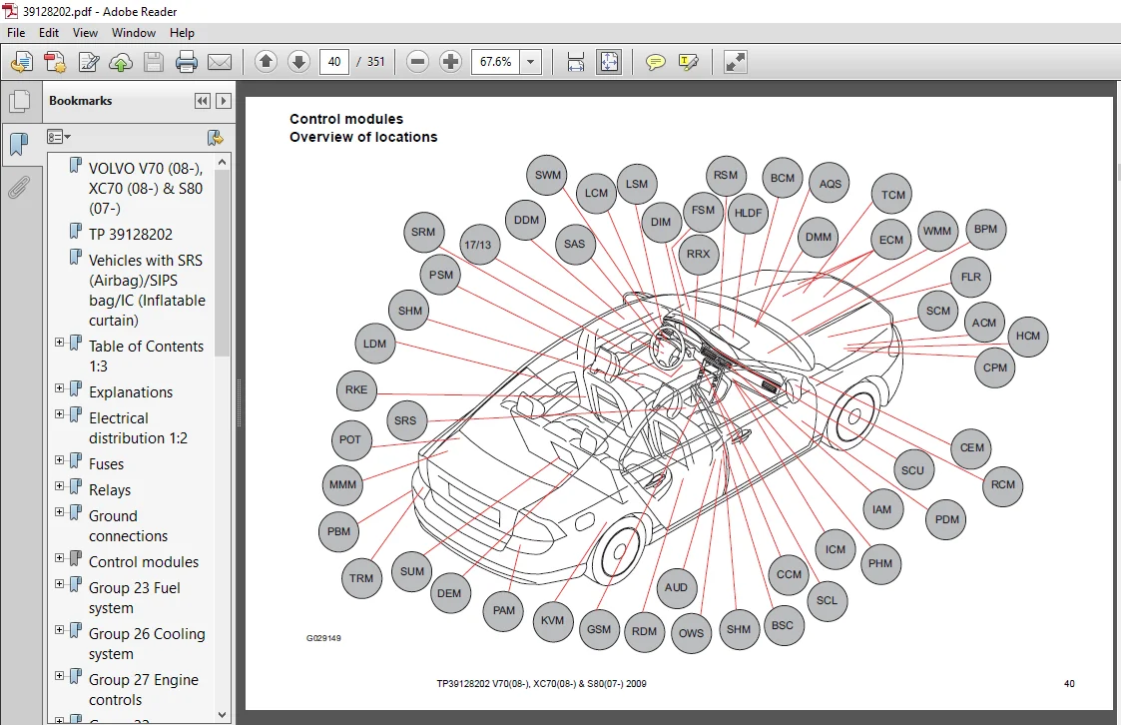Viewport: 1121px width, 725px height.
Task: Click the SRS module label in diagram
Action: (x=404, y=420)
